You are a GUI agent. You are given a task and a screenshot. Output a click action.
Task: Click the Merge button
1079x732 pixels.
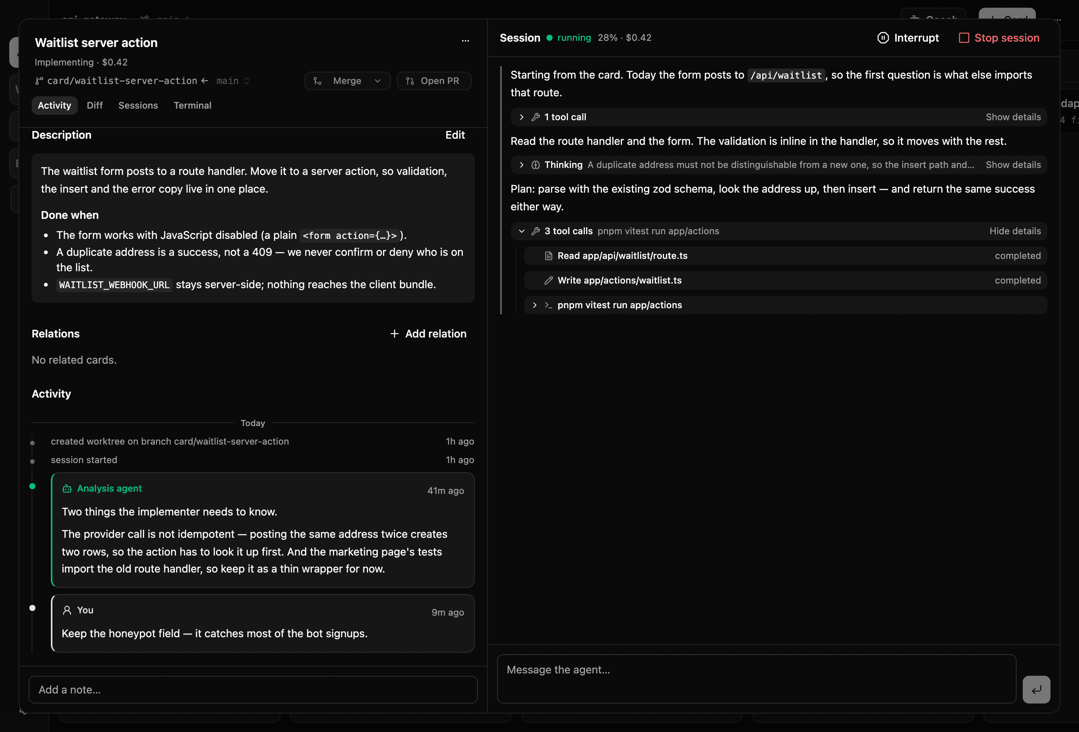coord(347,81)
